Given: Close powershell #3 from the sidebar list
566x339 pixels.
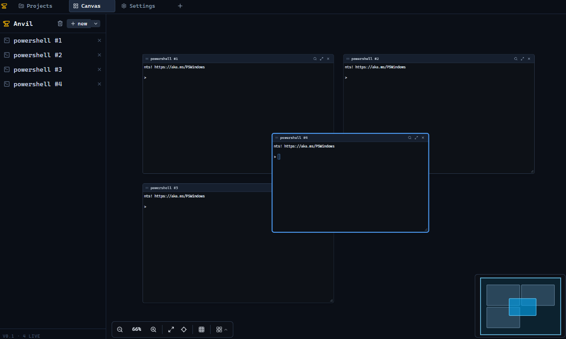Looking at the screenshot, I should pos(99,69).
